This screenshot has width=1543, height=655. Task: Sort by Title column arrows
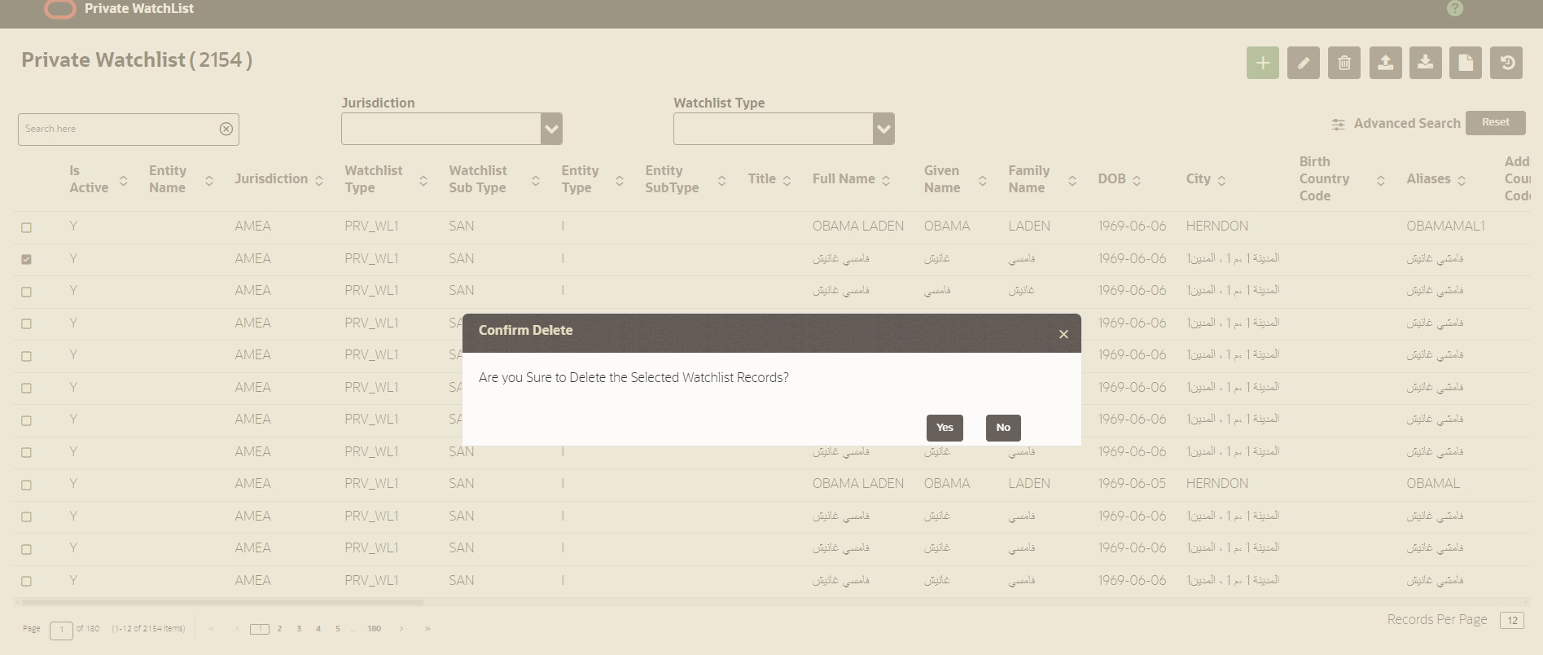(x=787, y=180)
